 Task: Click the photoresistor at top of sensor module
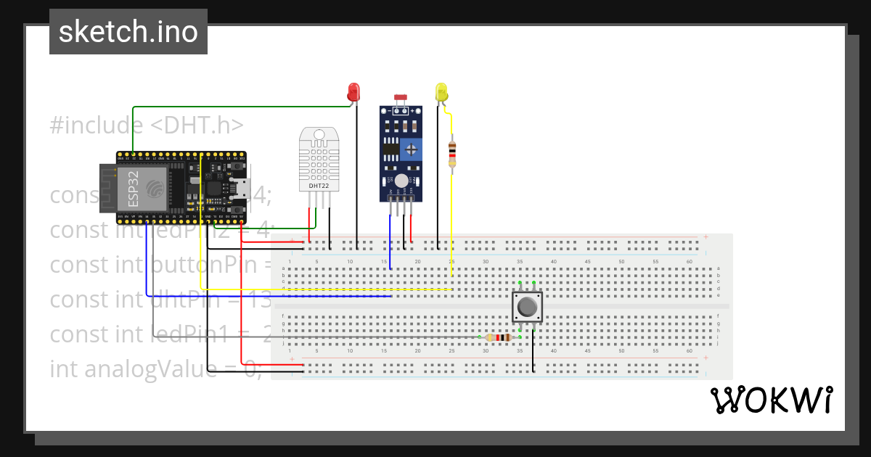(x=399, y=96)
